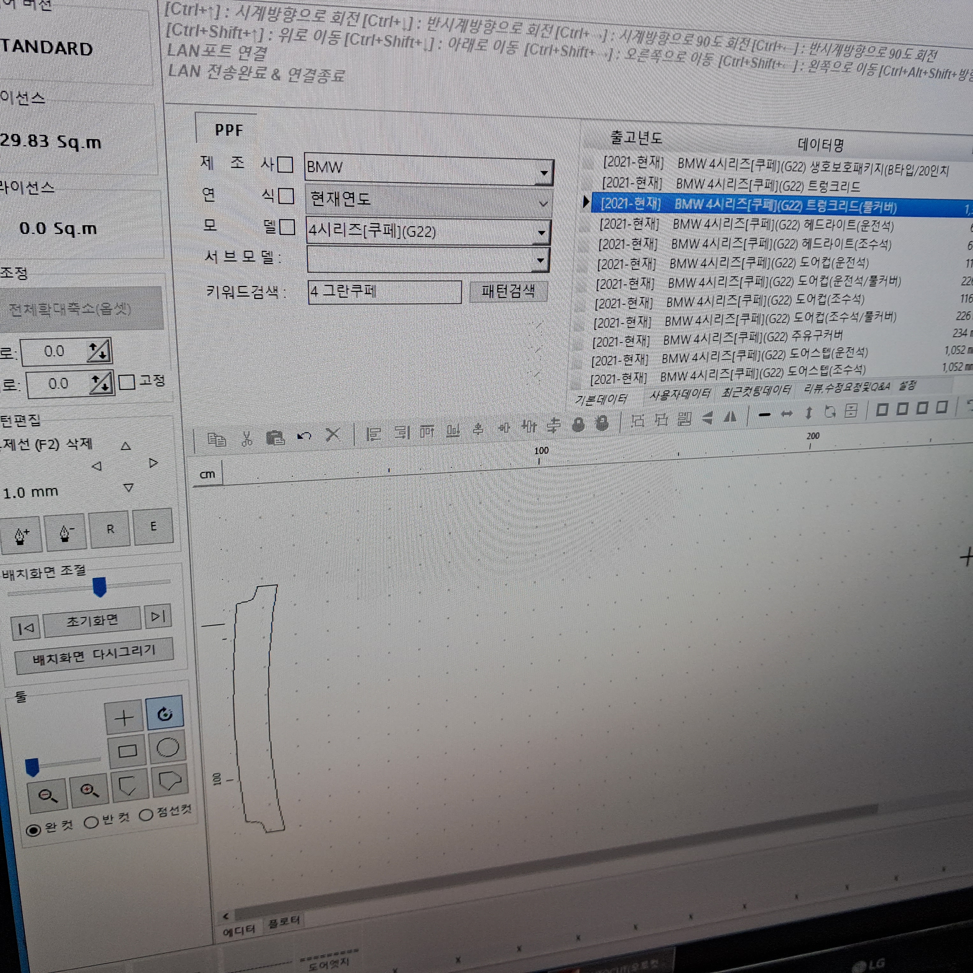Open the 4시리즈[쿠페](G22) model dropdown
This screenshot has width=973, height=973.
541,233
